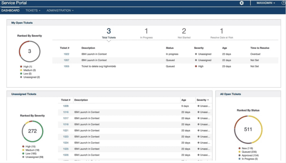Open the settings gear icon

coord(241,3)
